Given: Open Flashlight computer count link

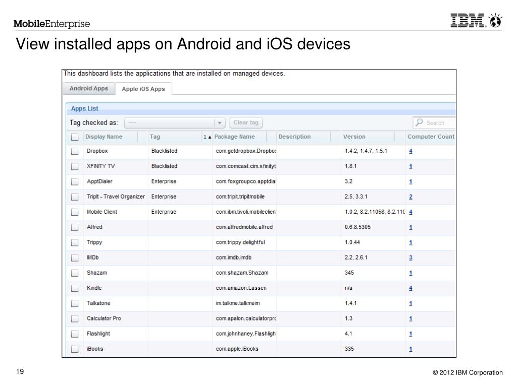Looking at the screenshot, I should [410, 334].
